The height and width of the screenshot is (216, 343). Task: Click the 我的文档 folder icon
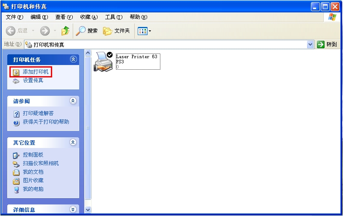(x=16, y=172)
